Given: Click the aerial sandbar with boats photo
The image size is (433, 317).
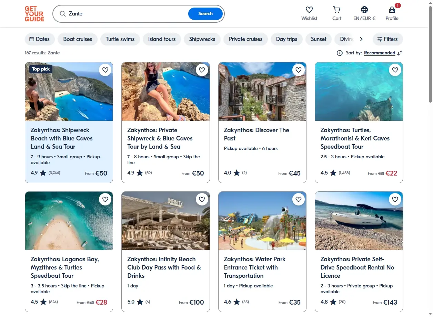Looking at the screenshot, I should (x=69, y=221).
